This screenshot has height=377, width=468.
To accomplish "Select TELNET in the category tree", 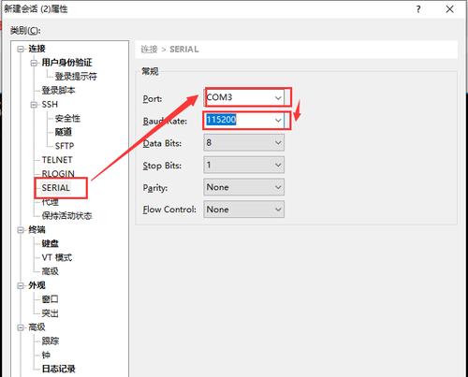I will 57,160.
